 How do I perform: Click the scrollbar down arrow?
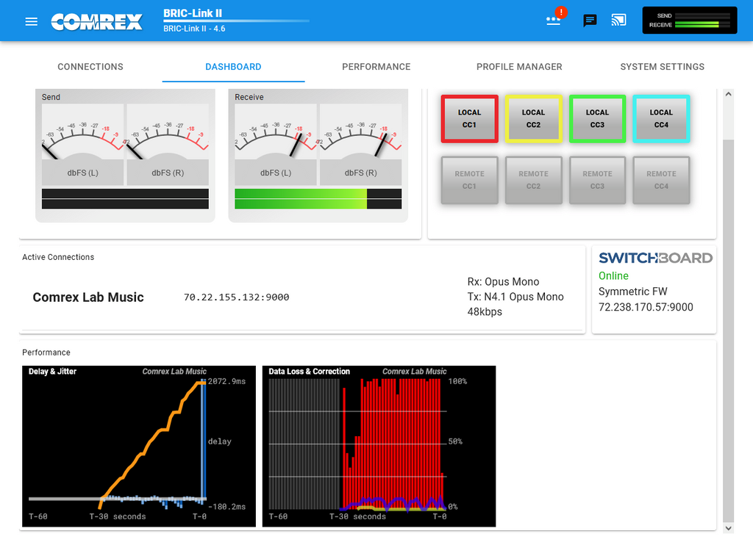tap(728, 528)
